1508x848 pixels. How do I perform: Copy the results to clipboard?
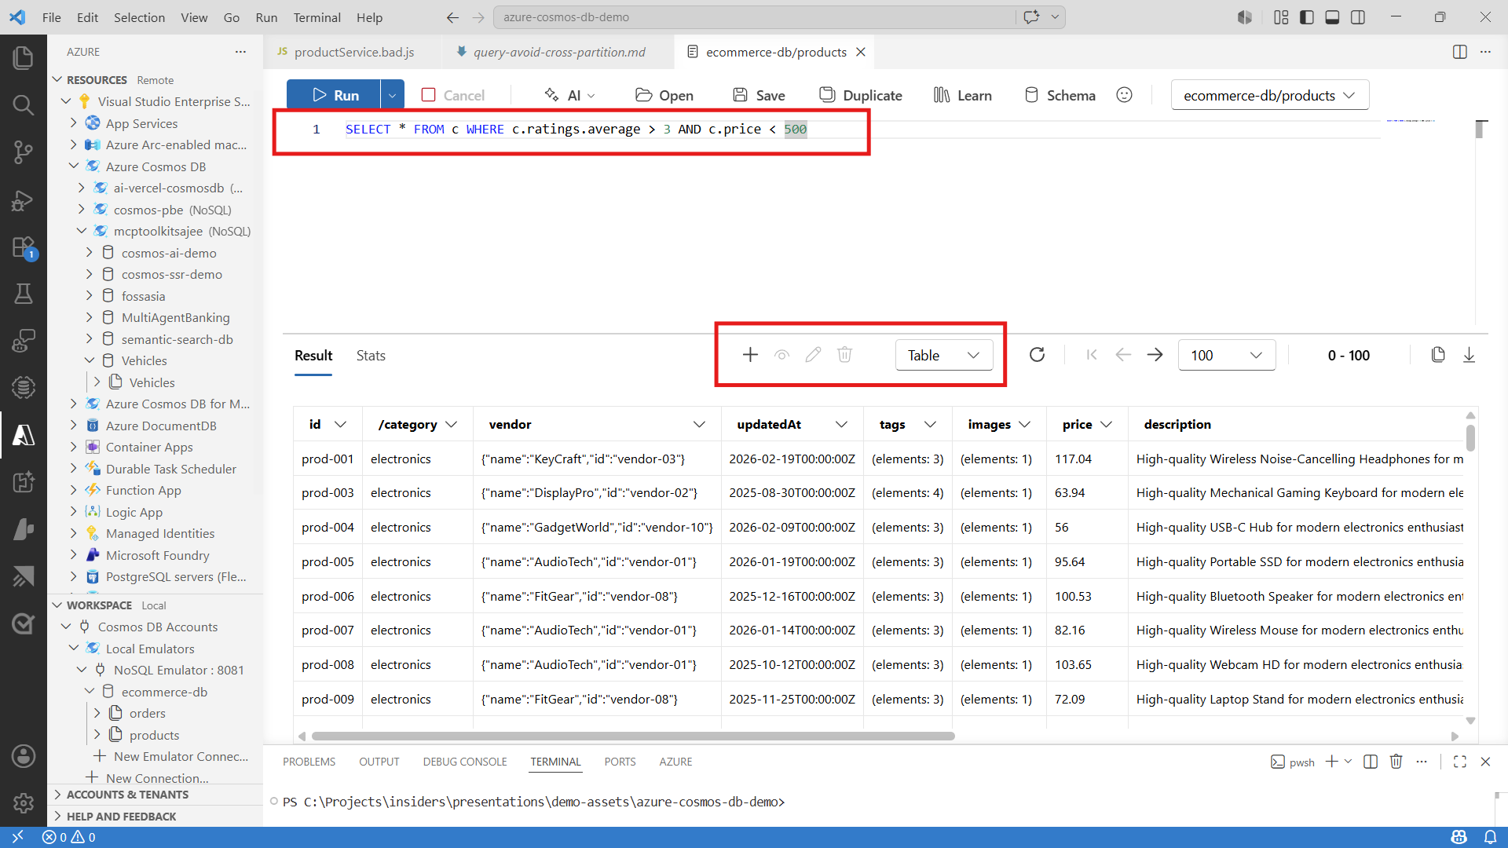[x=1438, y=355]
